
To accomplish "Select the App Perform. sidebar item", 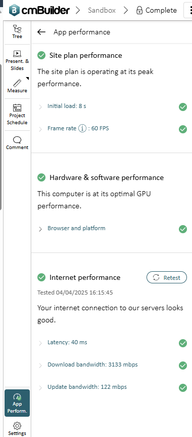I will pos(17,403).
